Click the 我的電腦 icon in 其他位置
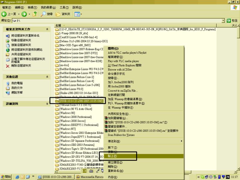 [8, 83]
